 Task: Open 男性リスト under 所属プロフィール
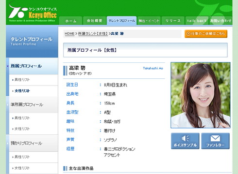(34, 80)
